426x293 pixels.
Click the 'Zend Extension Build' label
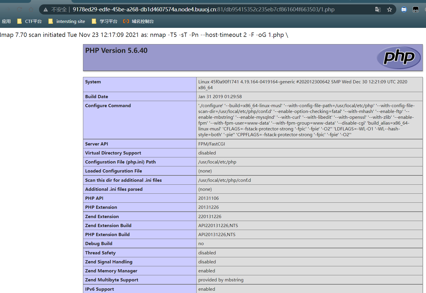point(108,226)
